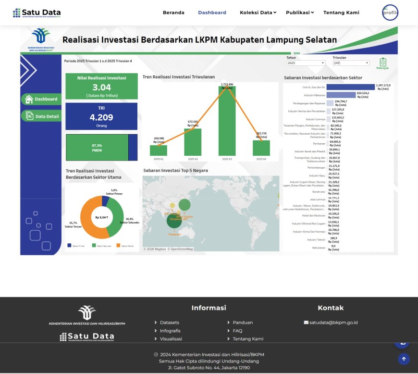This screenshot has width=418, height=374.
Task: Click the Satu Data logo in header
Action: tap(37, 13)
